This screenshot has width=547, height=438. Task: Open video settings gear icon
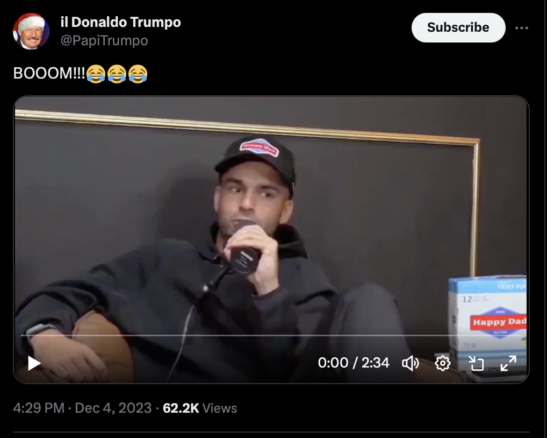pos(443,363)
